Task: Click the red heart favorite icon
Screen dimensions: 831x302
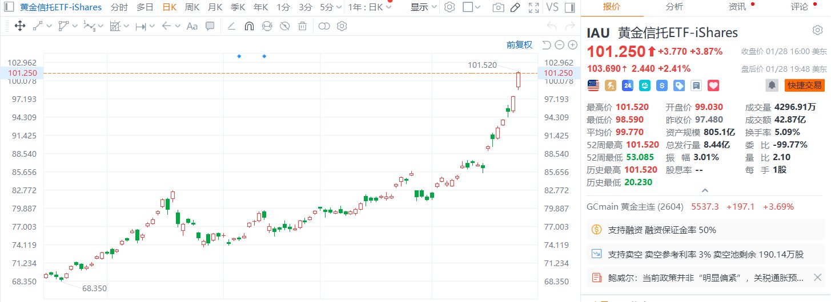Action: [x=713, y=85]
